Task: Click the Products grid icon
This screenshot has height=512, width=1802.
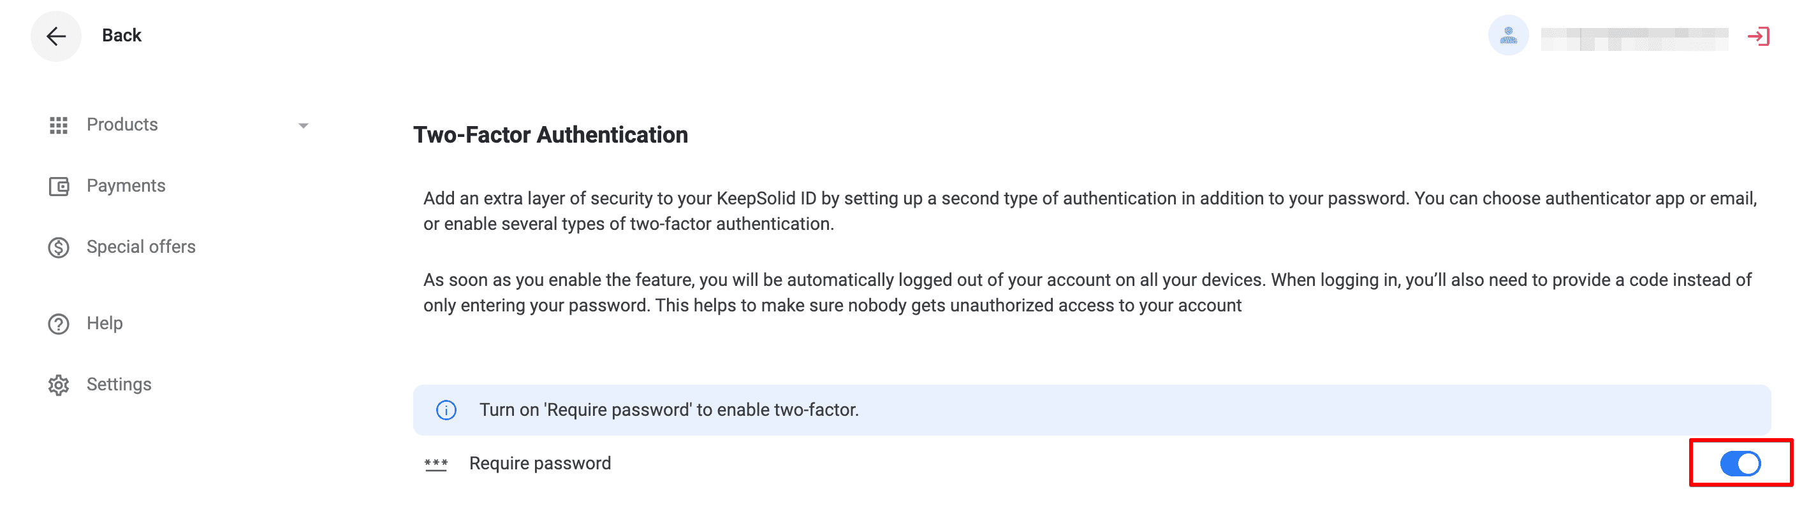Action: point(59,125)
